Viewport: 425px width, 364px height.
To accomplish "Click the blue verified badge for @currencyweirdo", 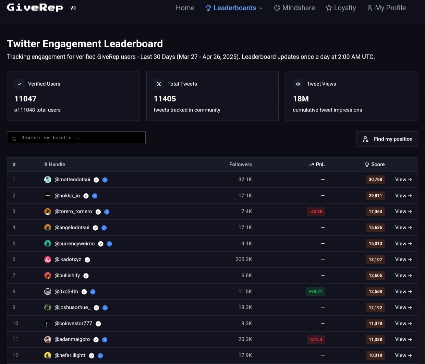I will pos(109,244).
